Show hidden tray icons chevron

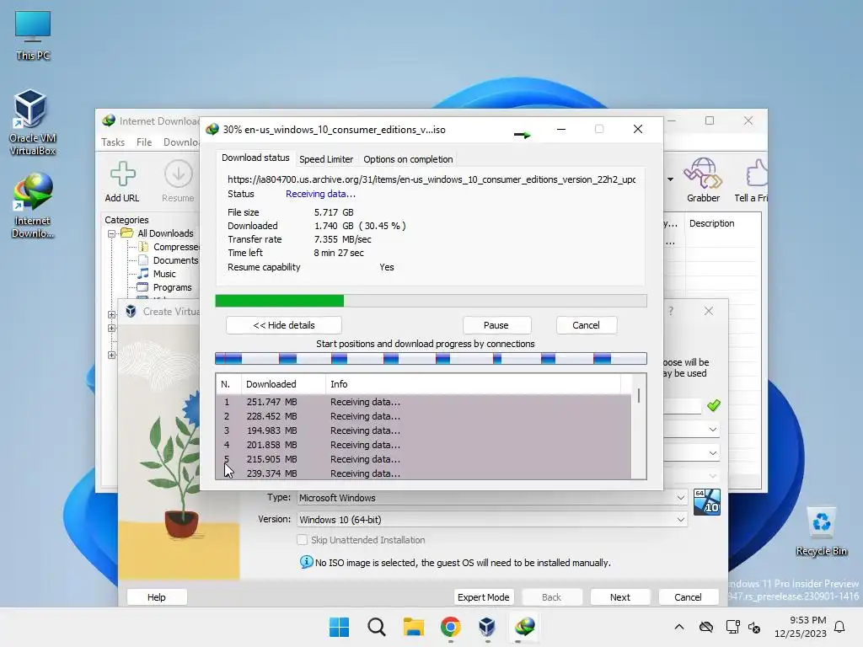click(x=679, y=627)
